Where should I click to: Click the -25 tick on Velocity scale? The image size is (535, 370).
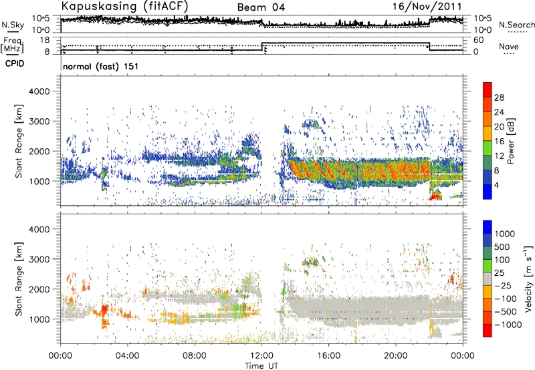pos(502,285)
